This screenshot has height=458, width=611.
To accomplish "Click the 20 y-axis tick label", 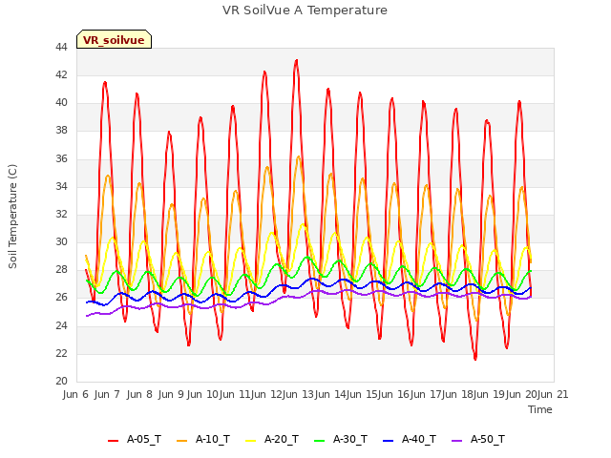I will [61, 382].
